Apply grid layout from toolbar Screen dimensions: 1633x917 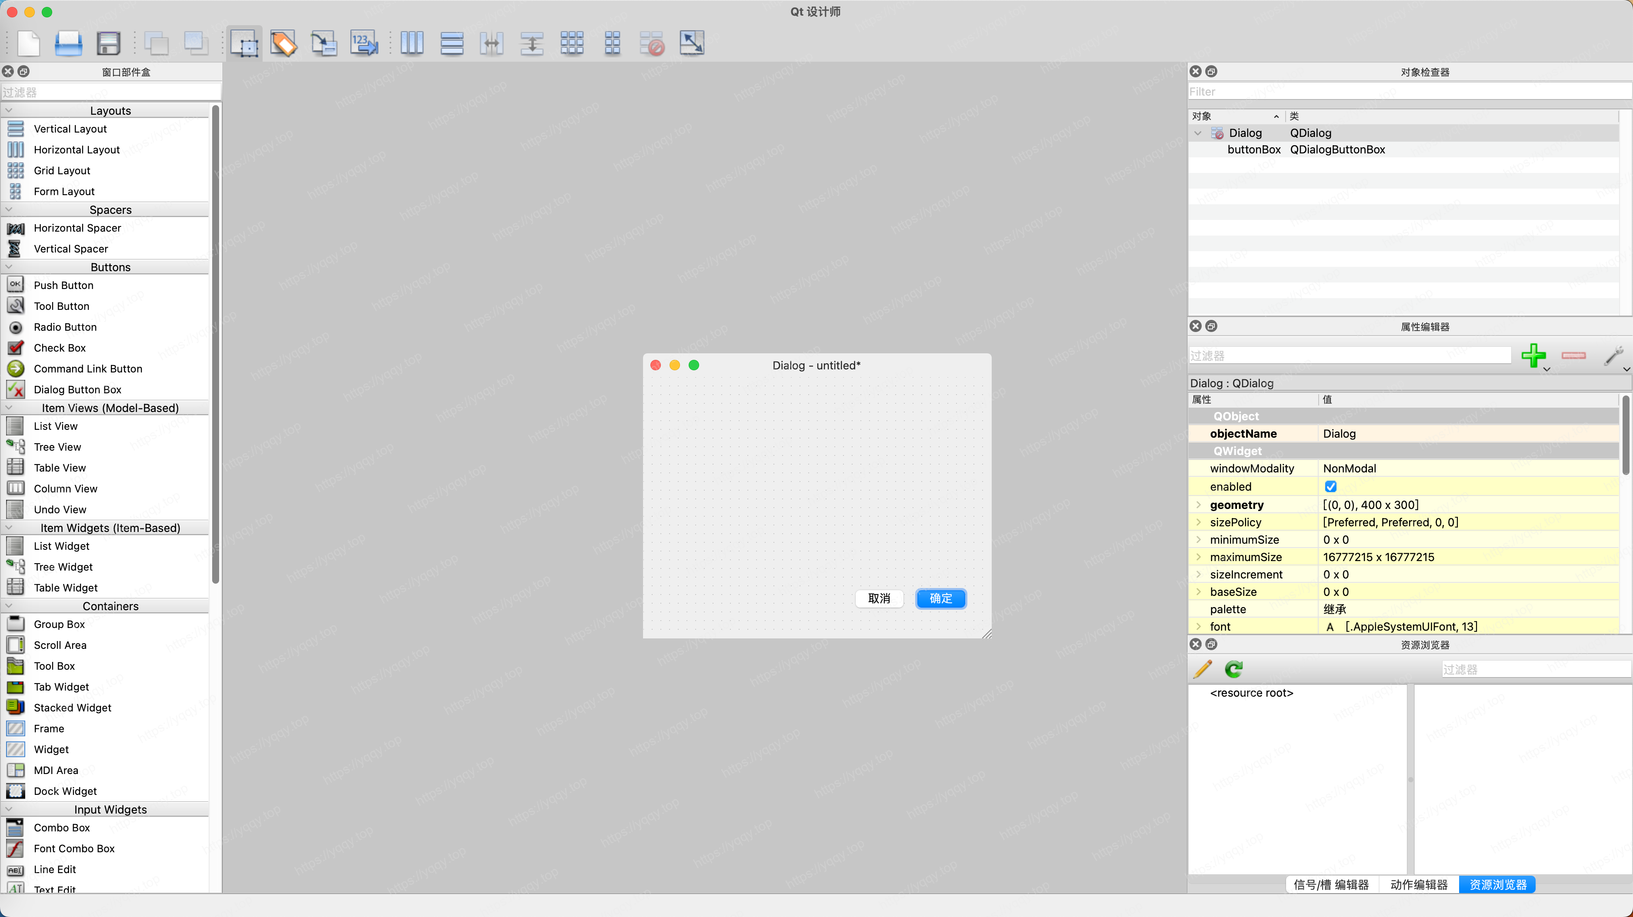[x=572, y=43]
